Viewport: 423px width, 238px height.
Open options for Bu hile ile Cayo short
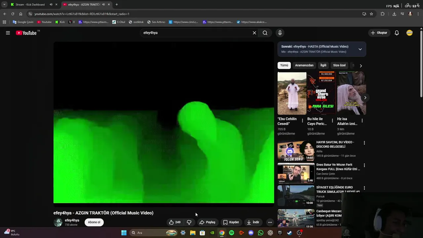tap(332, 121)
